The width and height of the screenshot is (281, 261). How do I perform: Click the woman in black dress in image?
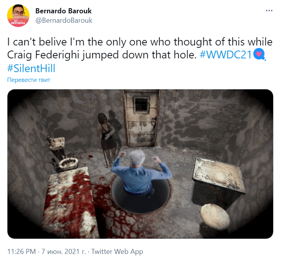click(107, 139)
